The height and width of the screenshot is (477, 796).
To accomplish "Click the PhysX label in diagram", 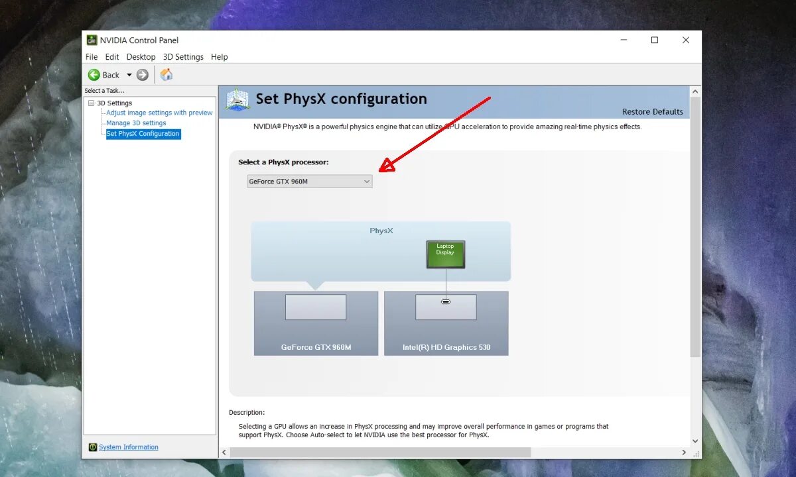I will [381, 231].
